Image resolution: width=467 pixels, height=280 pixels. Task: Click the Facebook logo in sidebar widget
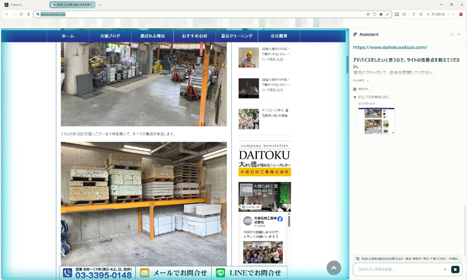280,219
